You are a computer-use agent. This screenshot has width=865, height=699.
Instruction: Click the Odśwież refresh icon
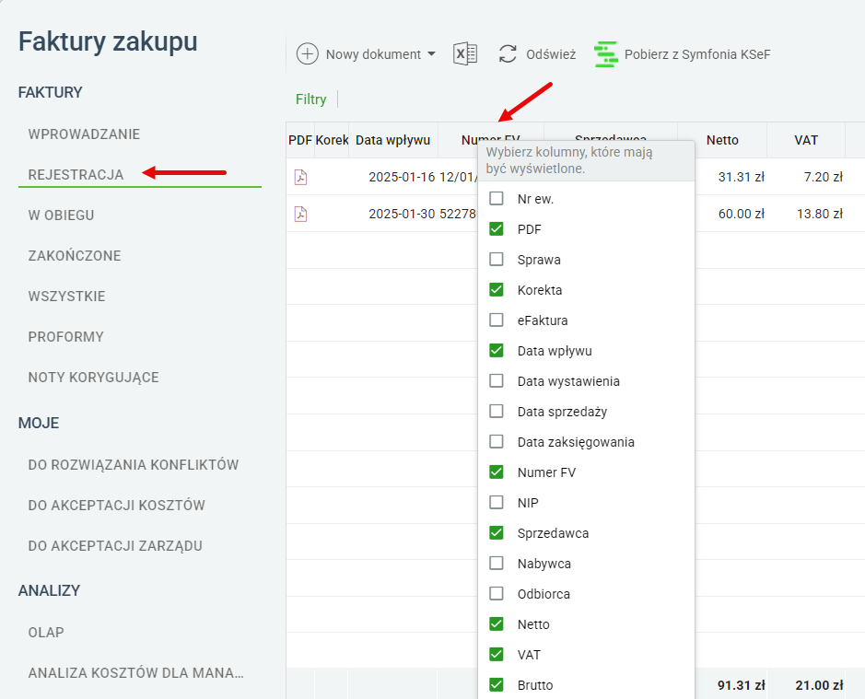click(508, 54)
